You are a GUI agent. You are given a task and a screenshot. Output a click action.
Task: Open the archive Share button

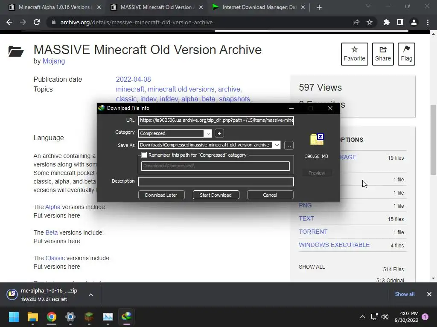point(383,54)
